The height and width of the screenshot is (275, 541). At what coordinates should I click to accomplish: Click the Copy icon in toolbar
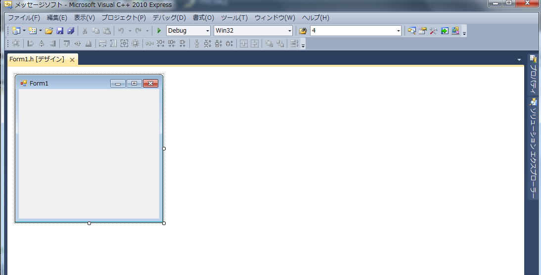(x=96, y=31)
